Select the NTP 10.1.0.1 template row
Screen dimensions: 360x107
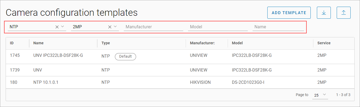point(46,82)
